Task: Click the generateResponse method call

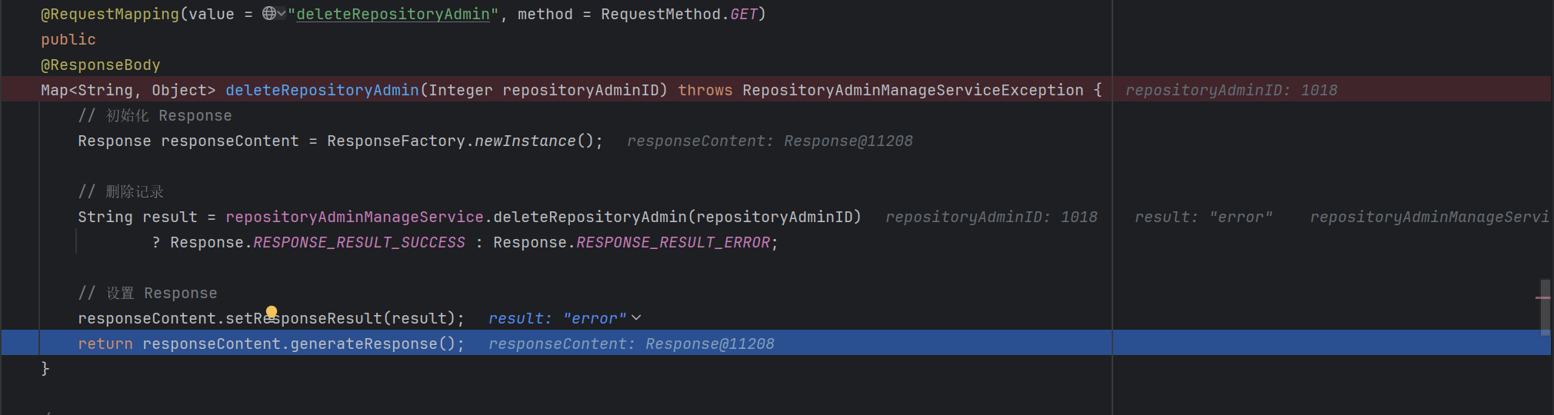Action: point(364,344)
